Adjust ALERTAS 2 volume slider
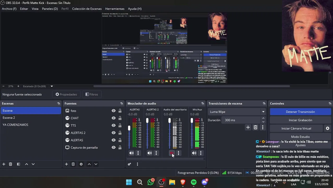Viewport: 333px width, 188px height. [x=147, y=120]
